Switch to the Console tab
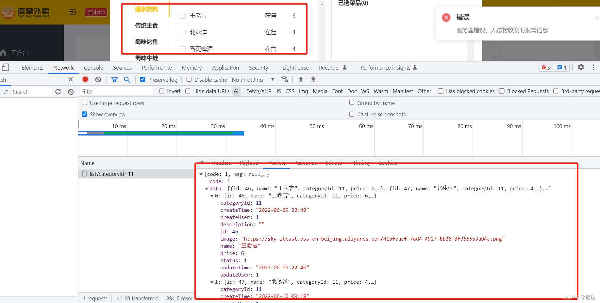This screenshot has width=600, height=303. pos(93,68)
